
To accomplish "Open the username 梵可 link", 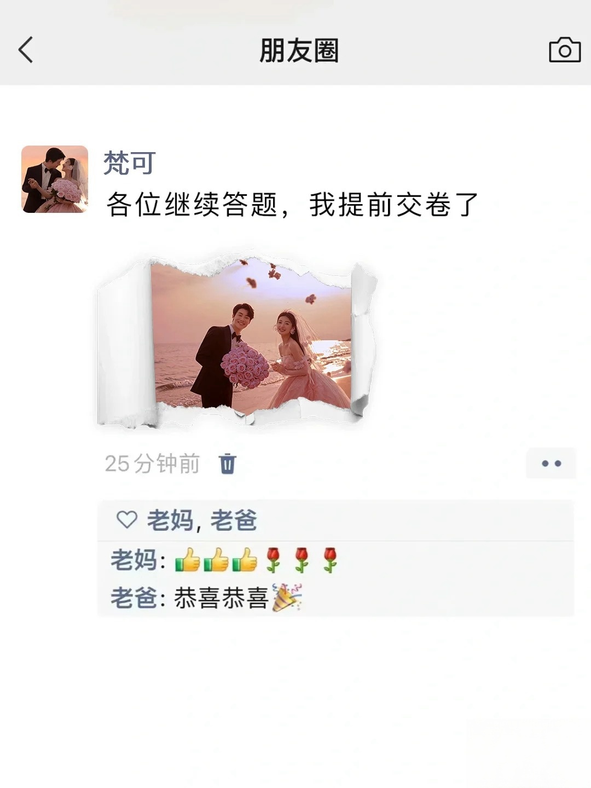I will tap(130, 163).
